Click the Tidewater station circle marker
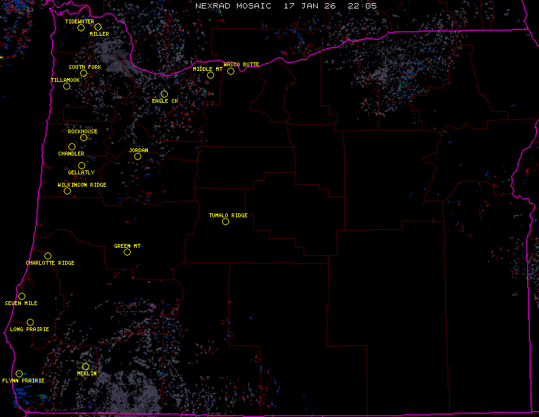Image resolution: width=539 pixels, height=417 pixels. point(81,28)
